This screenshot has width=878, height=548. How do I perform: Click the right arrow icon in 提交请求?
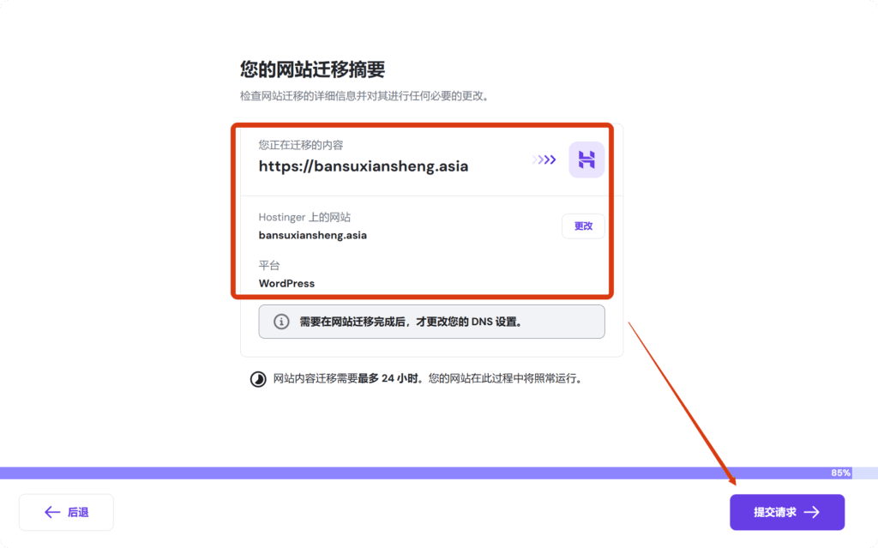tap(811, 512)
